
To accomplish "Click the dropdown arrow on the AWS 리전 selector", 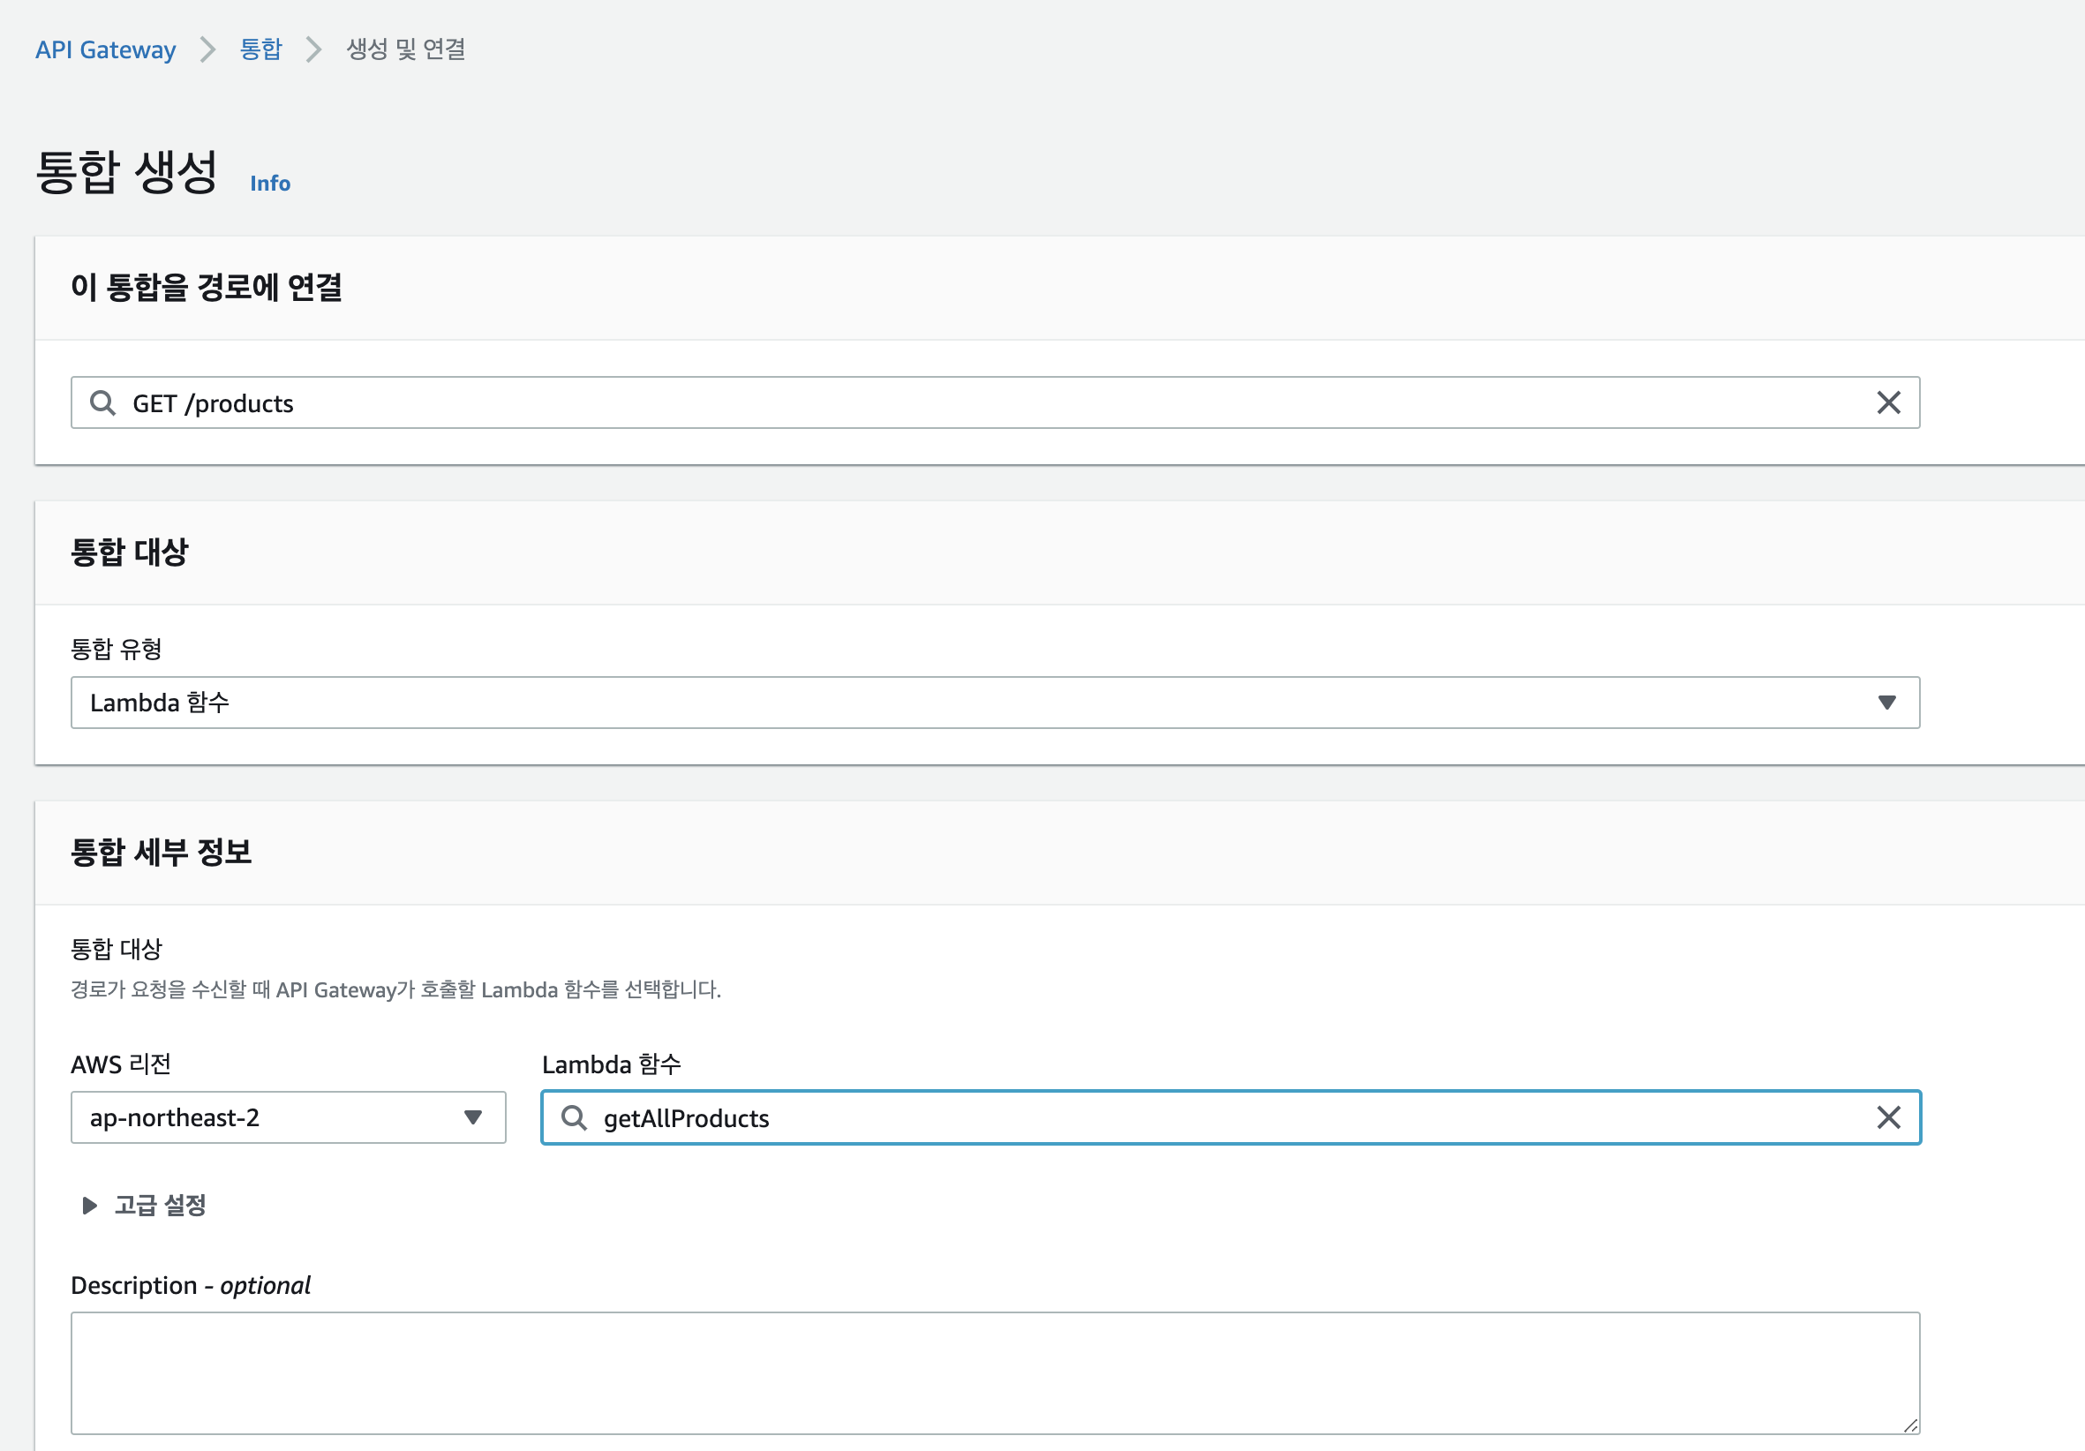I will pos(472,1117).
